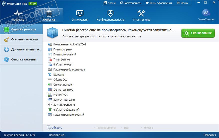
Task: Click the Шрифты label
Action: pos(59,75)
